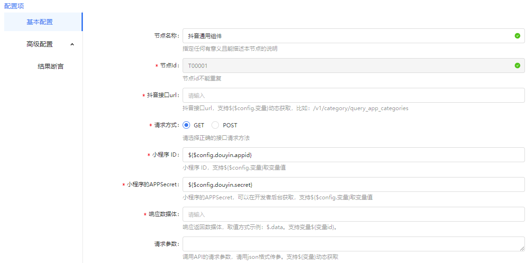Select the GET request method
Image resolution: width=531 pixels, height=263 pixels.
(x=186, y=125)
